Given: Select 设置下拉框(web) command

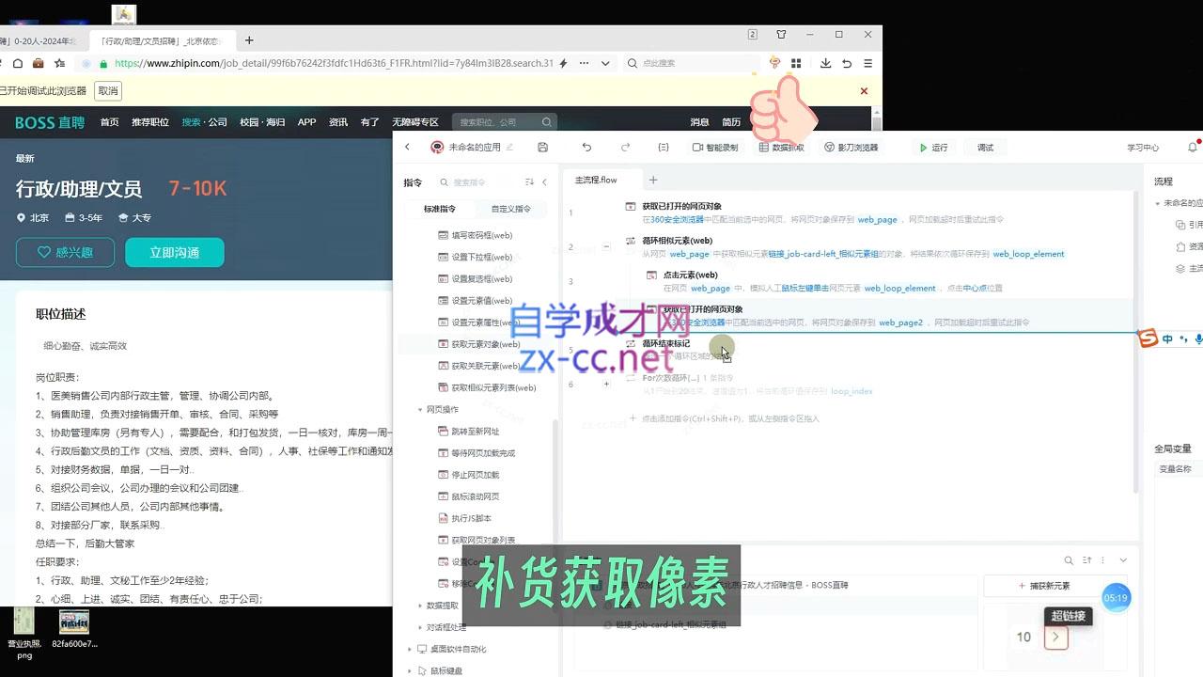Looking at the screenshot, I should tap(476, 257).
